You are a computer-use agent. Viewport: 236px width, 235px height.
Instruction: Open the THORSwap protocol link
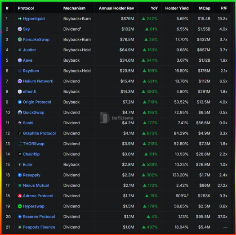(x=34, y=144)
